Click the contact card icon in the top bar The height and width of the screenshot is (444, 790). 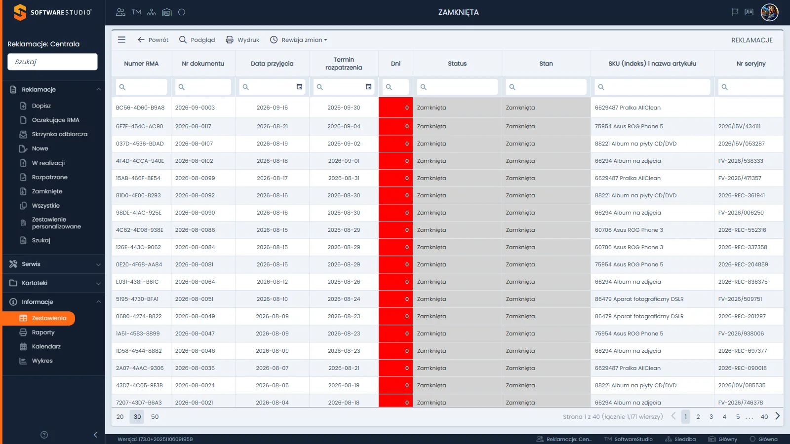pos(749,12)
